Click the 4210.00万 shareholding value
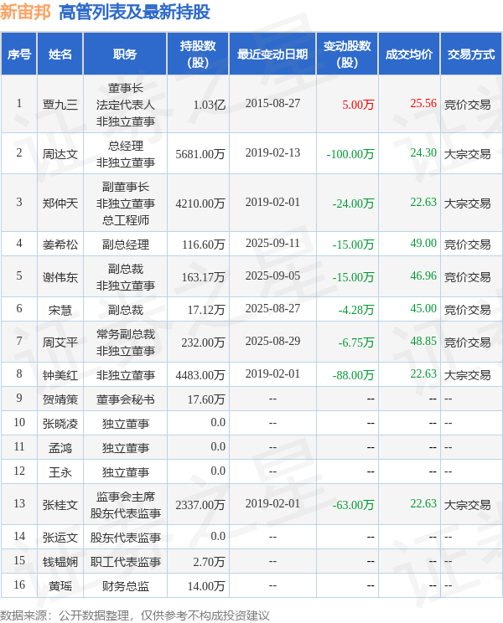Screen dimensions: 503x623 tap(200, 203)
